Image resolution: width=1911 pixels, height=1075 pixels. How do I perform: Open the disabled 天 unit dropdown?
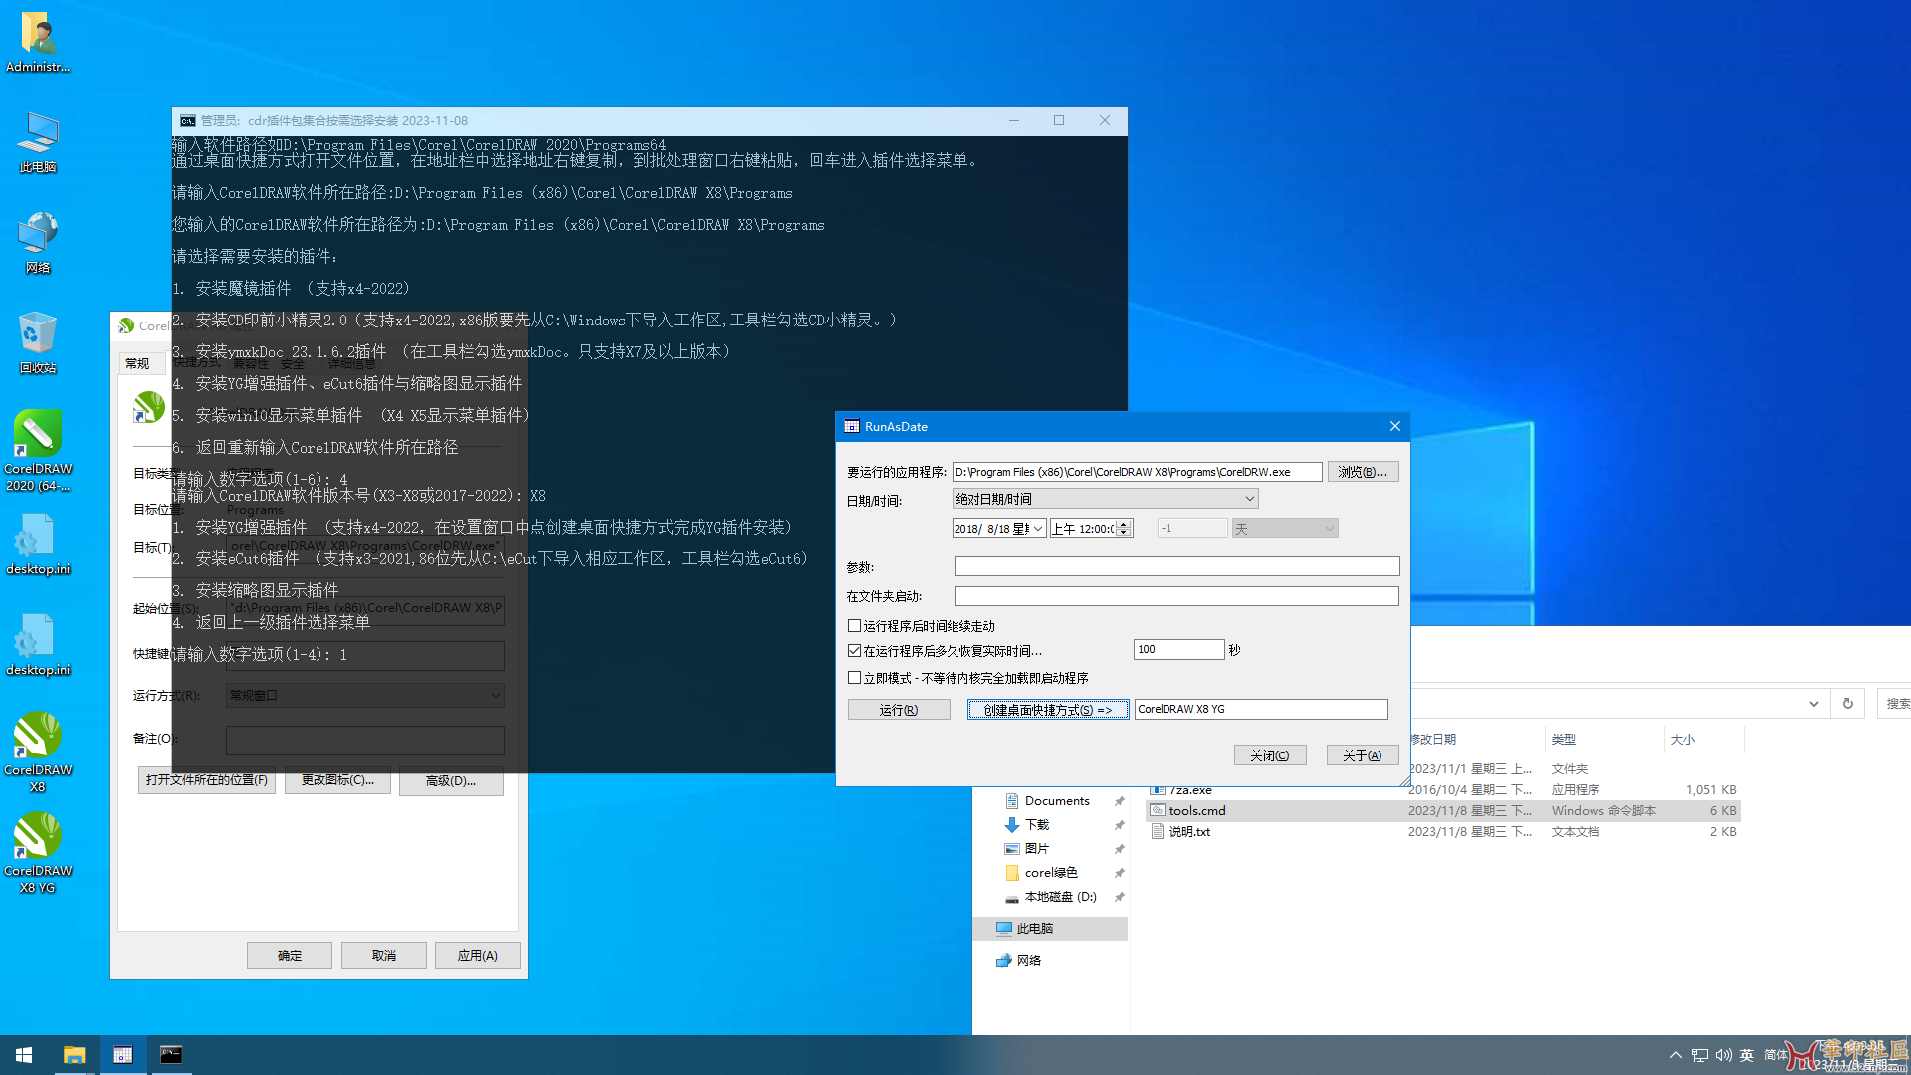pos(1285,529)
